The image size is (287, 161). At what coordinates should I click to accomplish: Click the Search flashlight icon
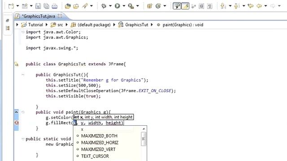(85, 6)
